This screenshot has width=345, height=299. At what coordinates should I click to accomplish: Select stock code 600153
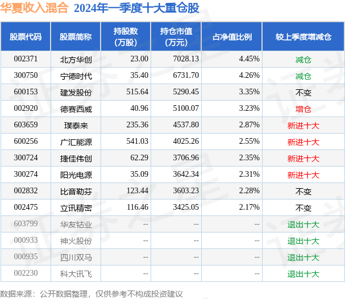click(x=26, y=92)
